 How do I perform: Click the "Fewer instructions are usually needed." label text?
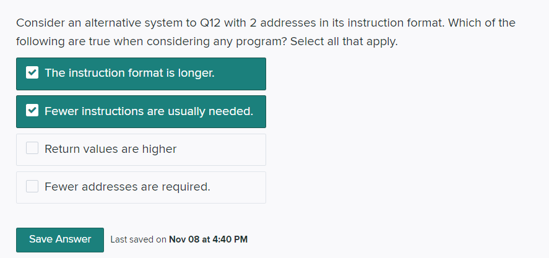point(149,111)
